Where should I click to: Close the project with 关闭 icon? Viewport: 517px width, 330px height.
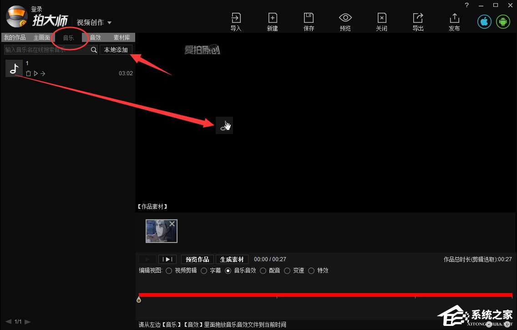click(x=381, y=22)
